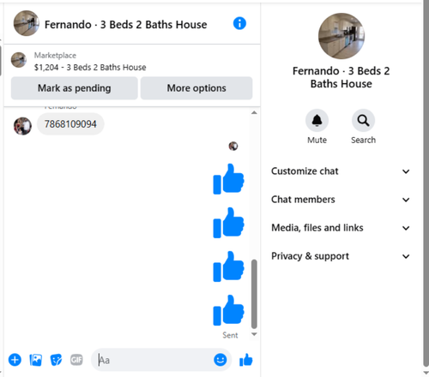Click the Sent status text
Viewport: 429px width, 377px height.
(230, 335)
